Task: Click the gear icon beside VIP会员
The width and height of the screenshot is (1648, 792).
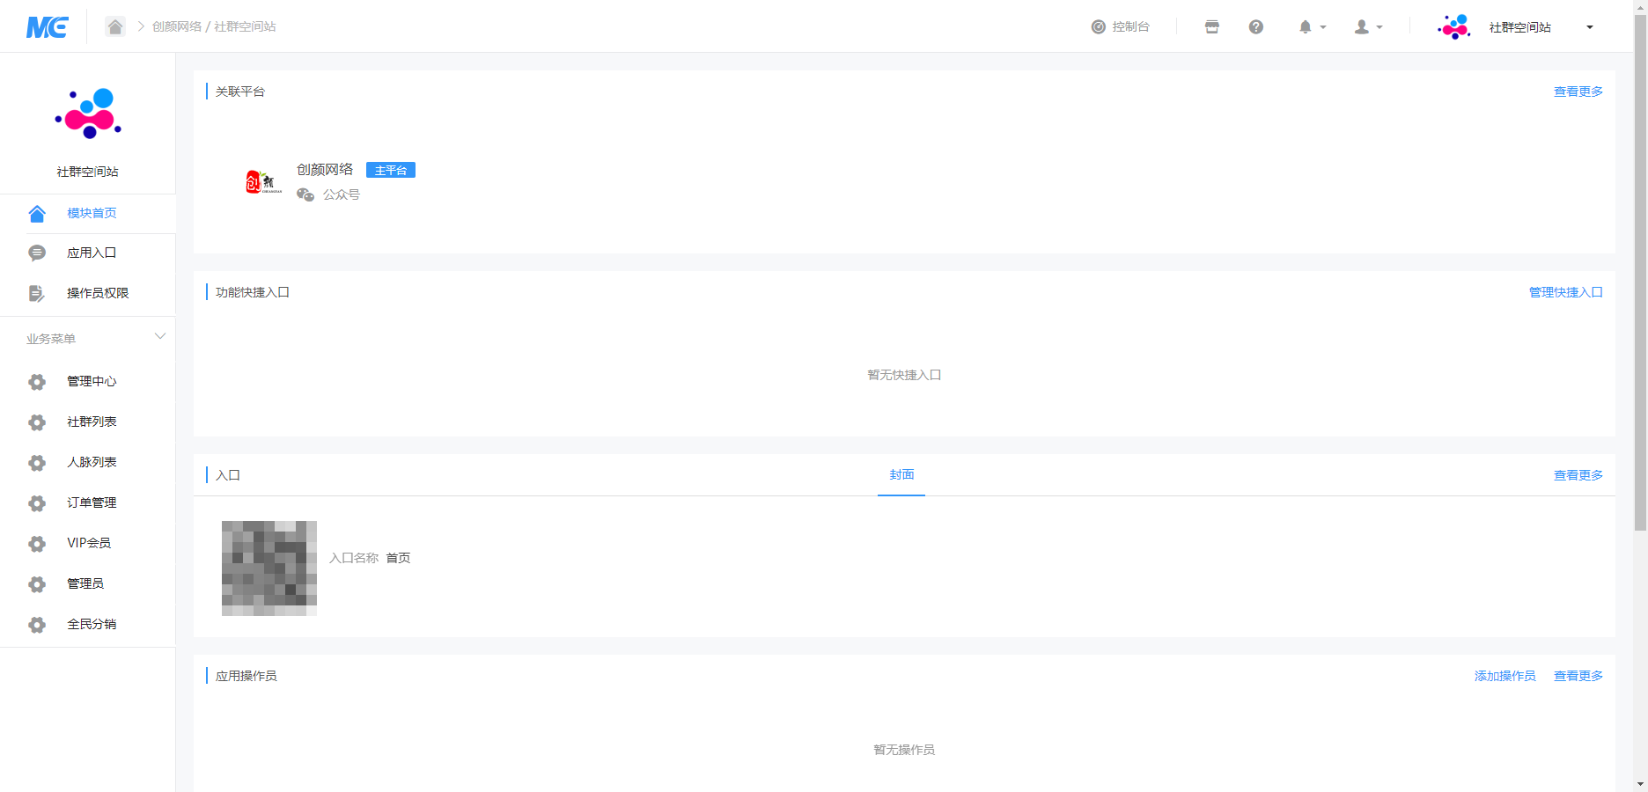Action: pyautogui.click(x=37, y=544)
